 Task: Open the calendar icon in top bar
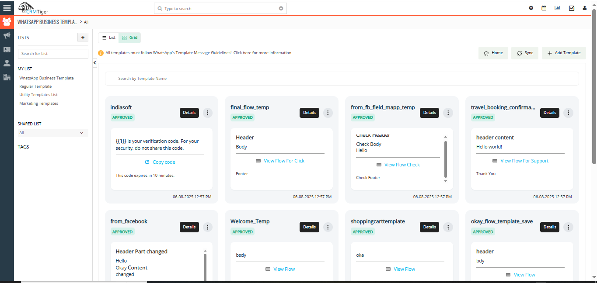pos(544,8)
